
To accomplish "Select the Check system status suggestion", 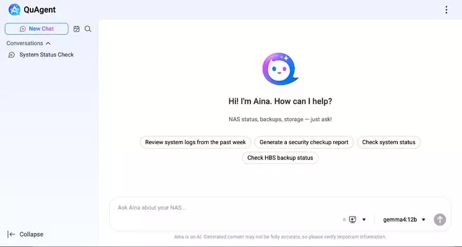I will pos(388,142).
